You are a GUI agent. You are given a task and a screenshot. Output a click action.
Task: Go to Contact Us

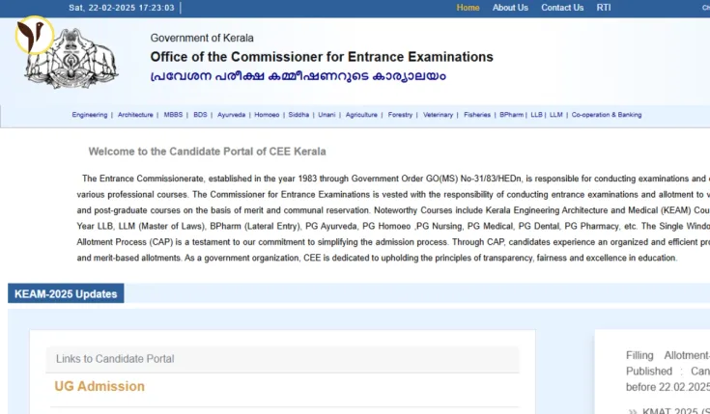click(562, 8)
